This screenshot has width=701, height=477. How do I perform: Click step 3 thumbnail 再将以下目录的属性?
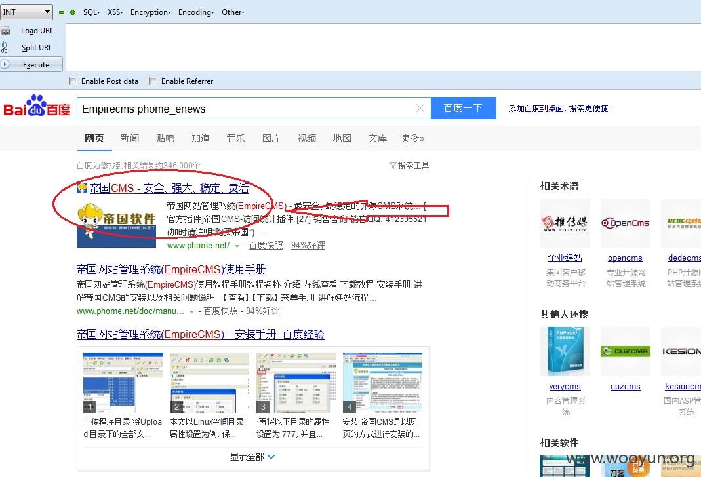(296, 382)
